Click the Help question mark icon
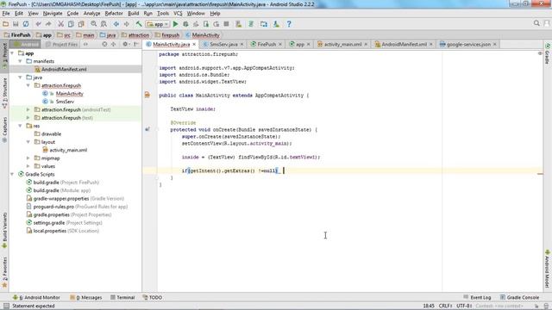The height and width of the screenshot is (310, 552). pyautogui.click(x=289, y=24)
